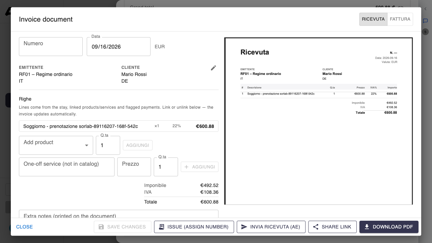Click the IVA €108.36 amount in the form
The height and width of the screenshot is (243, 432).
click(x=209, y=192)
